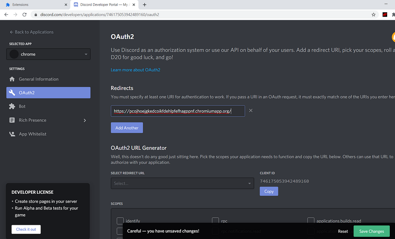The image size is (395, 239).
Task: Switch to the Extensions tab
Action: coord(36,5)
